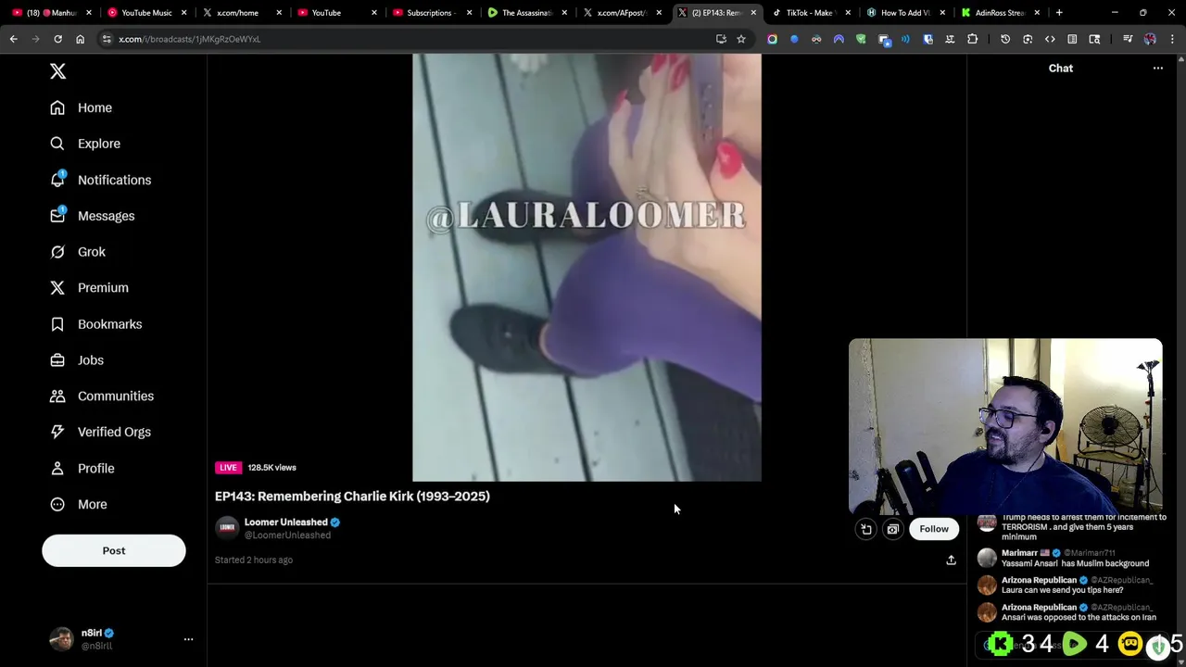Click the green Kick counter icon

click(x=1000, y=644)
